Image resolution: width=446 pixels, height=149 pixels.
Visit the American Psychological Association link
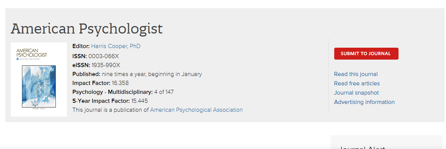pos(196,110)
